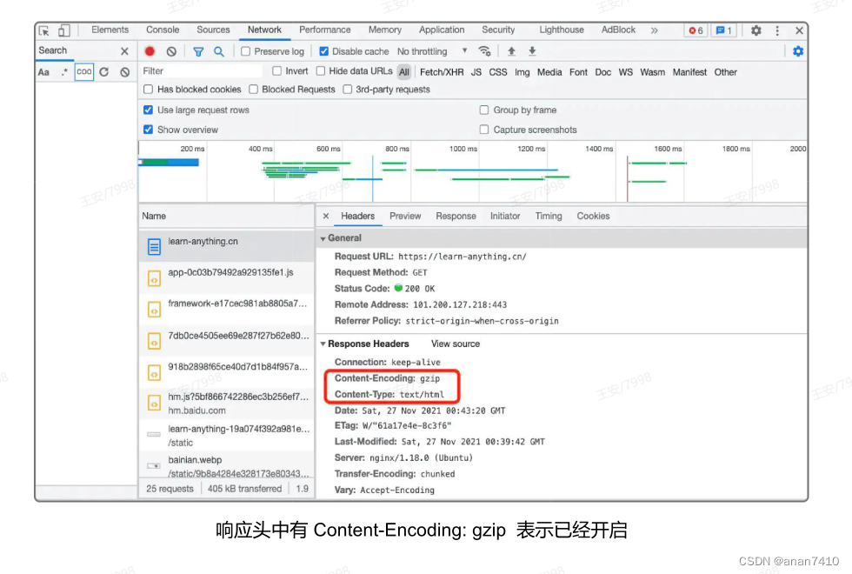852x574 pixels.
Task: Show the 1 message issues badge
Action: pos(723,30)
